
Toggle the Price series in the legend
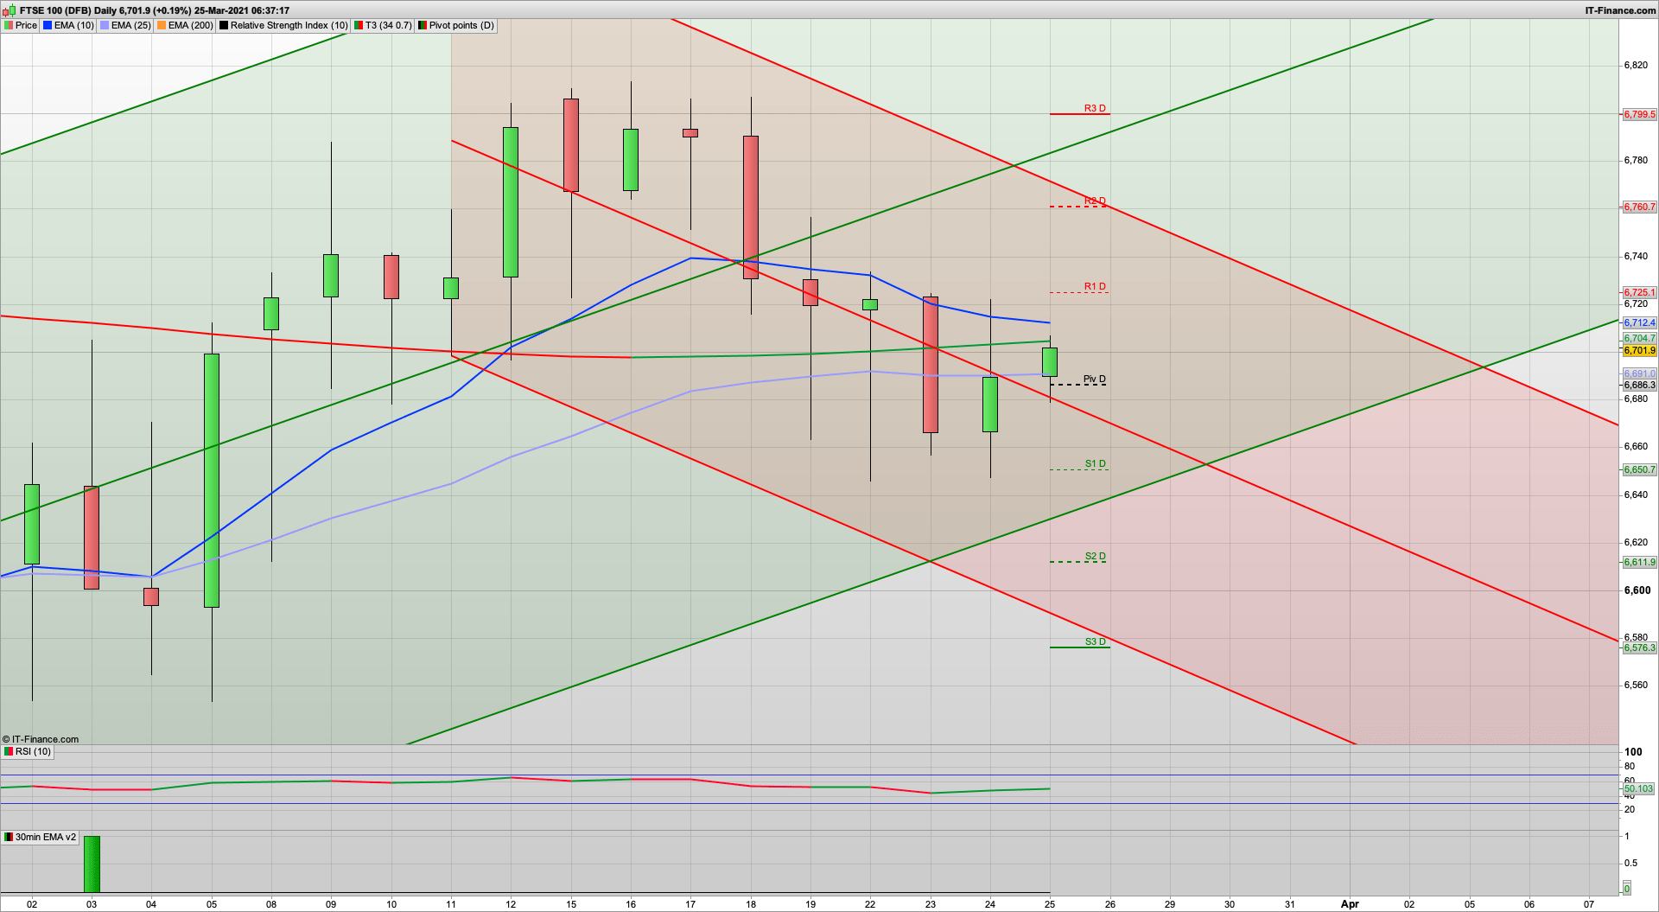coord(24,25)
